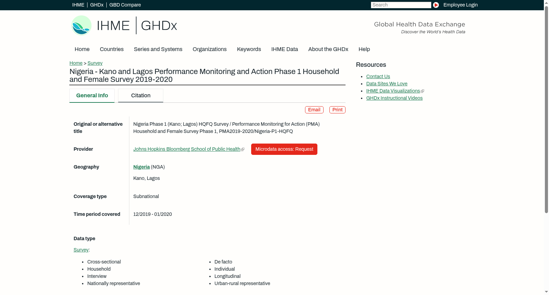Click the 'Data type' label
The height and width of the screenshot is (295, 549).
[84, 238]
